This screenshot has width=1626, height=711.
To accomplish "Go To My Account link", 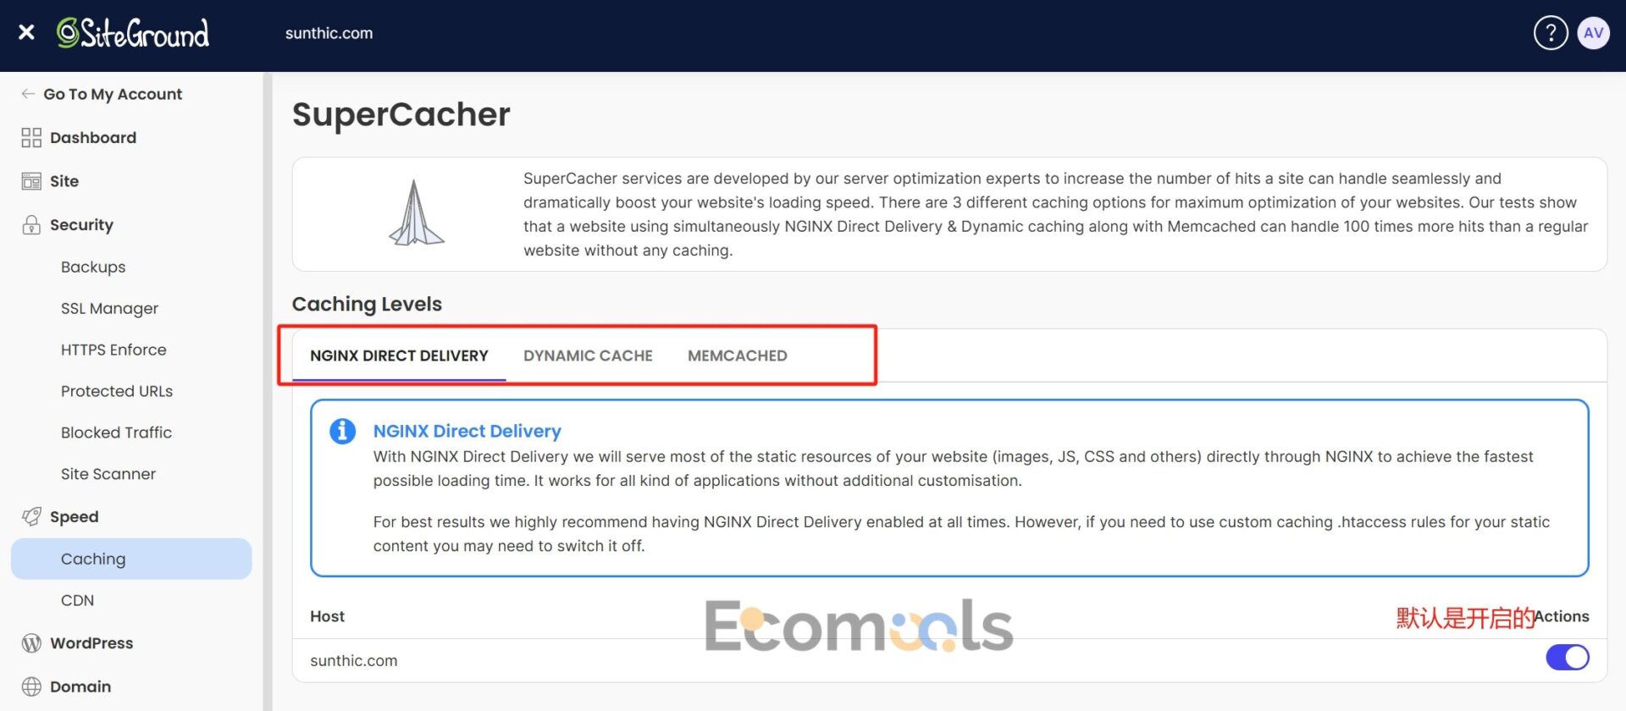I will tap(113, 94).
